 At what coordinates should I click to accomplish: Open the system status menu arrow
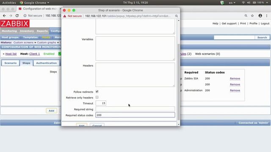coord(267,3)
